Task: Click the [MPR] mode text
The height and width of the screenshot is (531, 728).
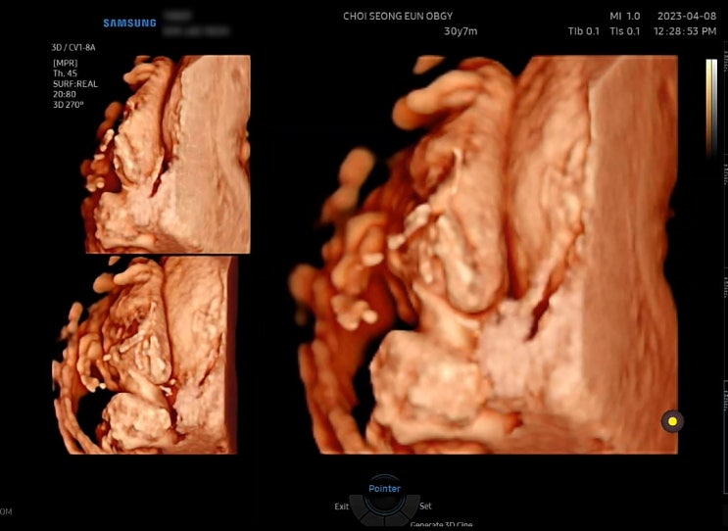Action: 66,63
